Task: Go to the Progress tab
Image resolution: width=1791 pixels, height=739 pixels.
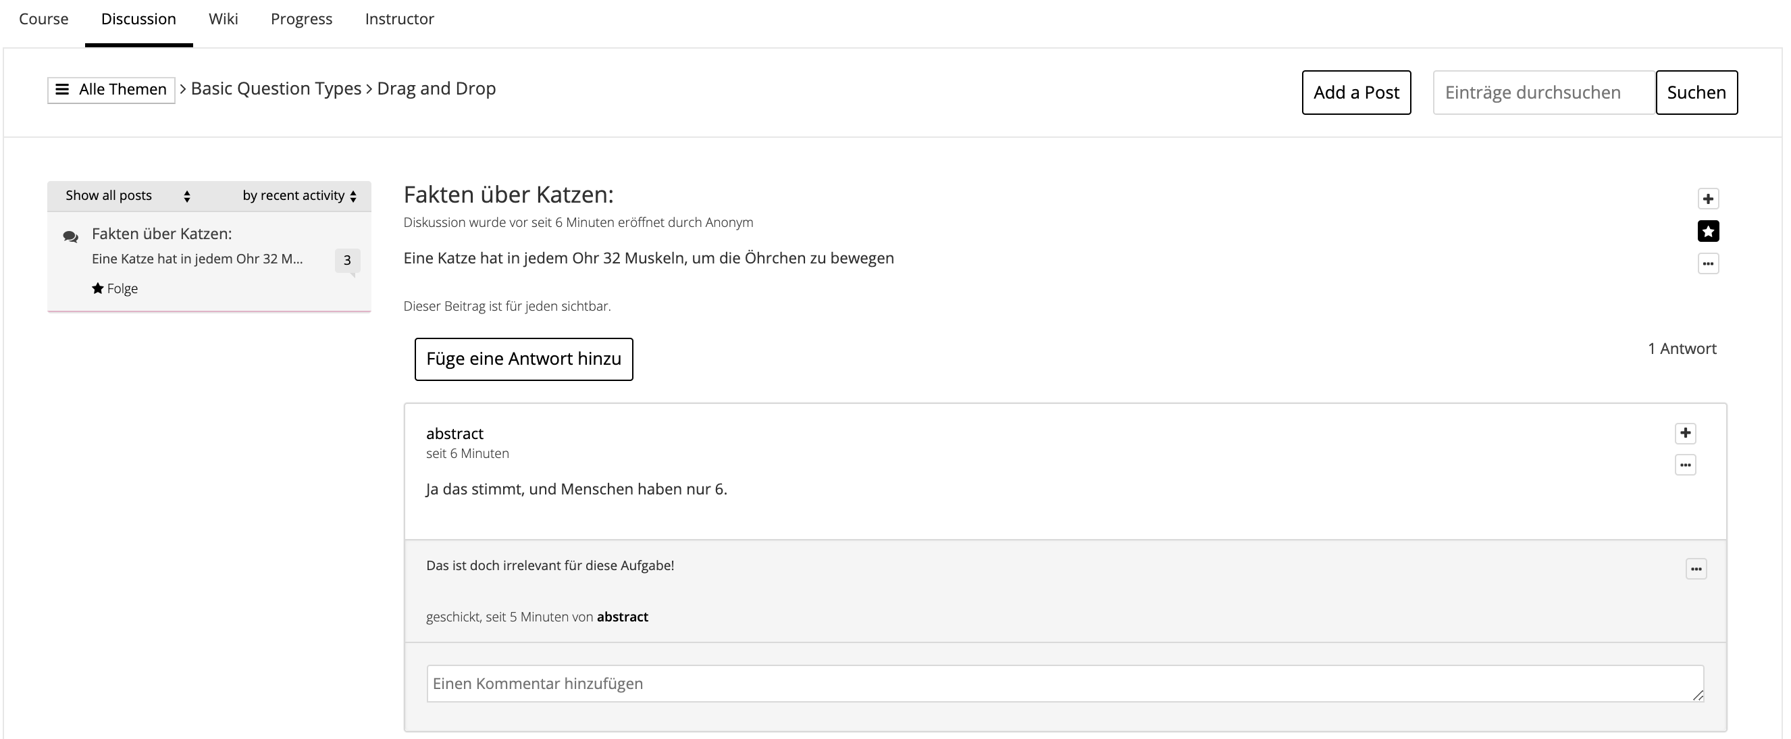Action: [x=301, y=19]
